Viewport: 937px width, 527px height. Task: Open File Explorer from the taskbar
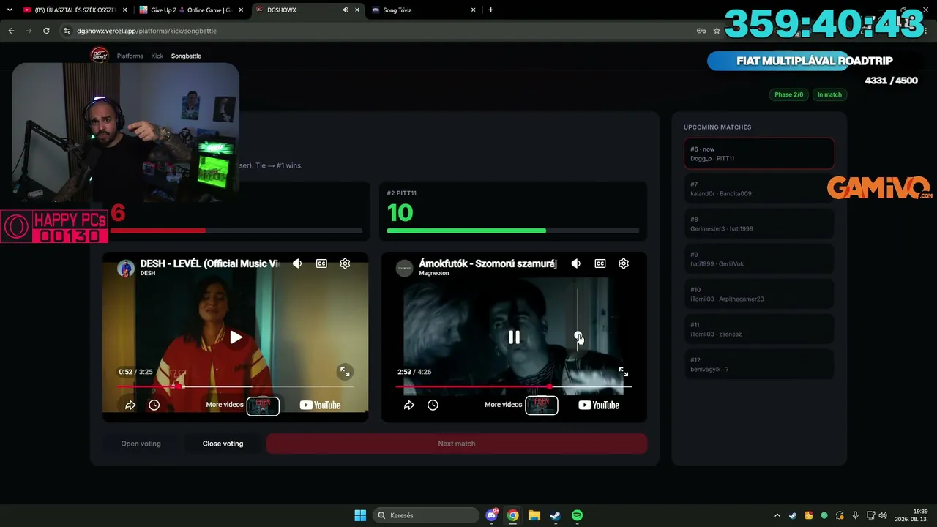[534, 515]
